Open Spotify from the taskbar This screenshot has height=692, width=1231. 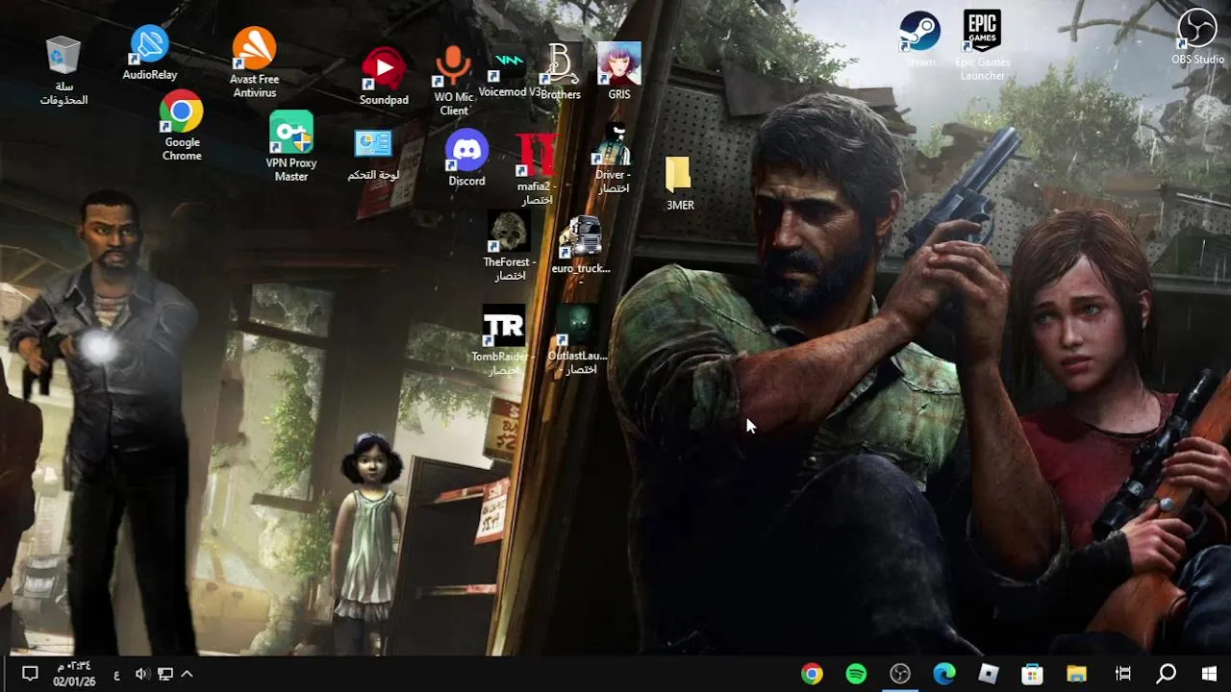pyautogui.click(x=856, y=674)
